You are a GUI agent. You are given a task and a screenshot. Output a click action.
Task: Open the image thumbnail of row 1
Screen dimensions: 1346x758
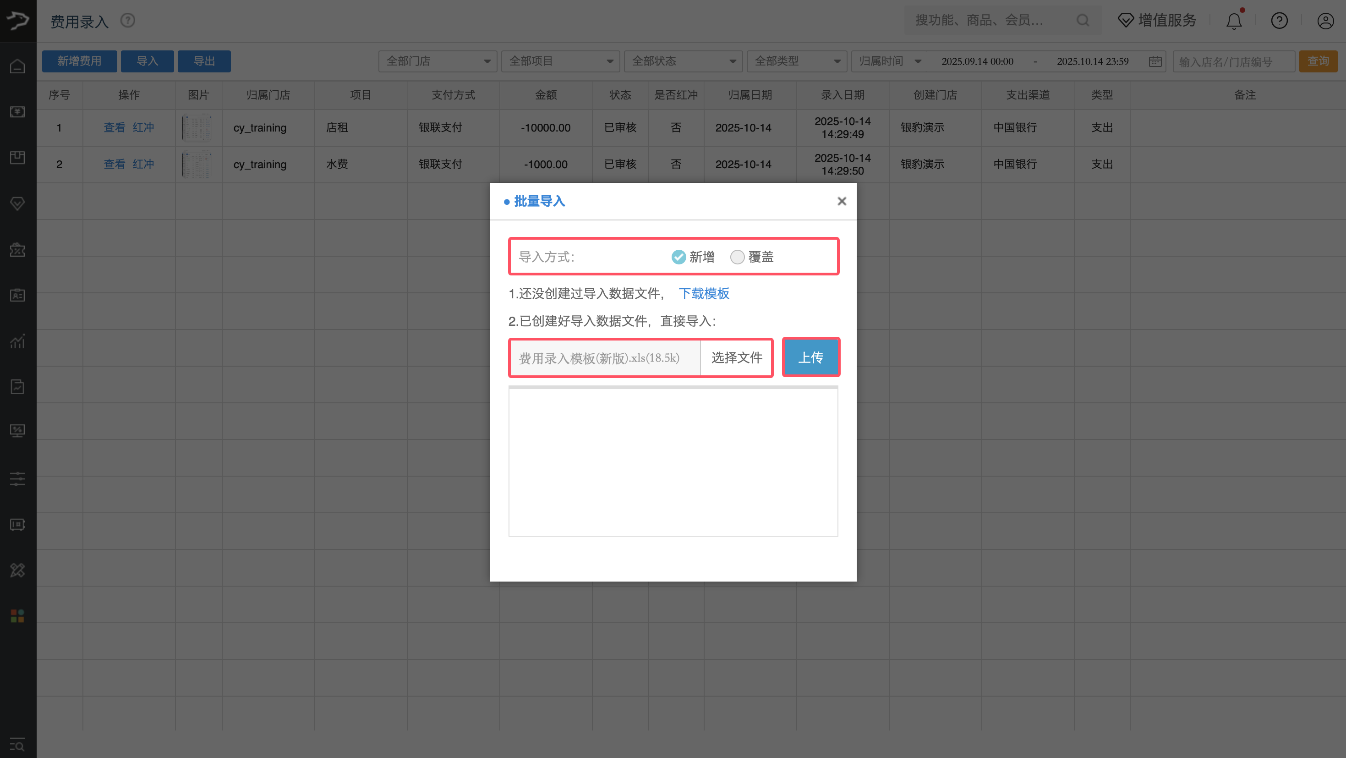pos(197,128)
